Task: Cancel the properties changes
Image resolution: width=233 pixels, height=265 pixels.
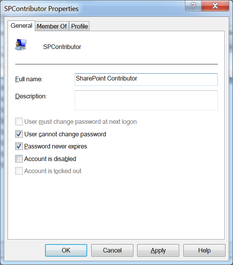Action: [112, 250]
